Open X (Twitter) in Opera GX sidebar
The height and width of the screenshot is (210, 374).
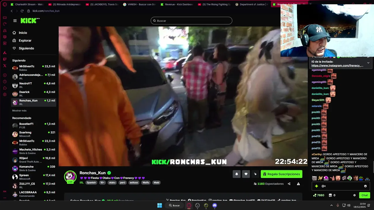5,66
